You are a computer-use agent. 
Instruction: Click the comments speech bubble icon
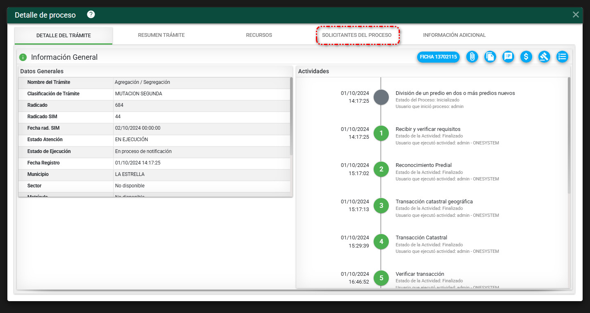[508, 57]
